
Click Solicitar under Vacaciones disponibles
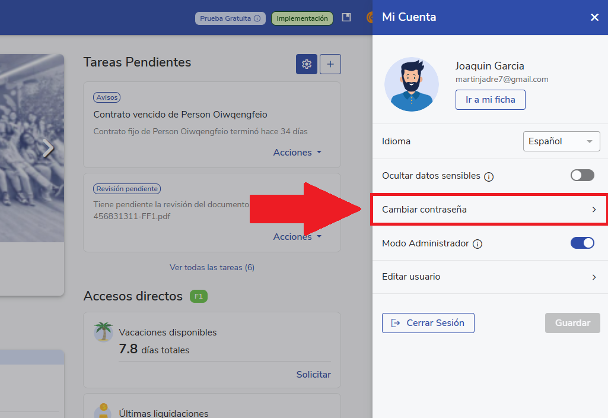(x=313, y=374)
